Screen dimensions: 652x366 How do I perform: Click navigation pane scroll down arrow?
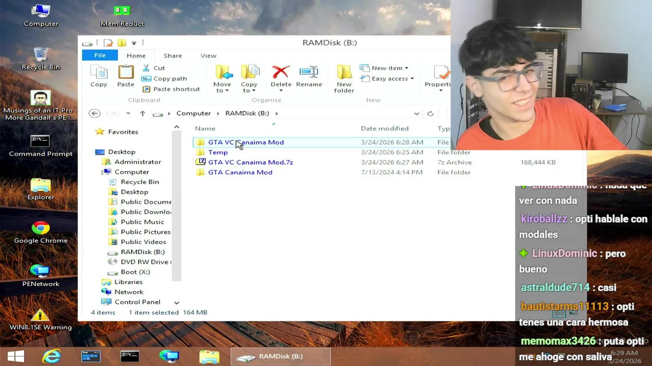(177, 302)
